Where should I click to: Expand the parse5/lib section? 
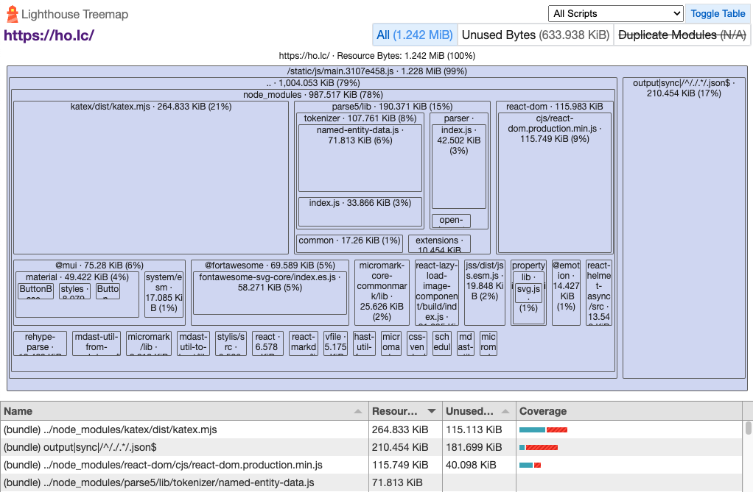(x=393, y=107)
